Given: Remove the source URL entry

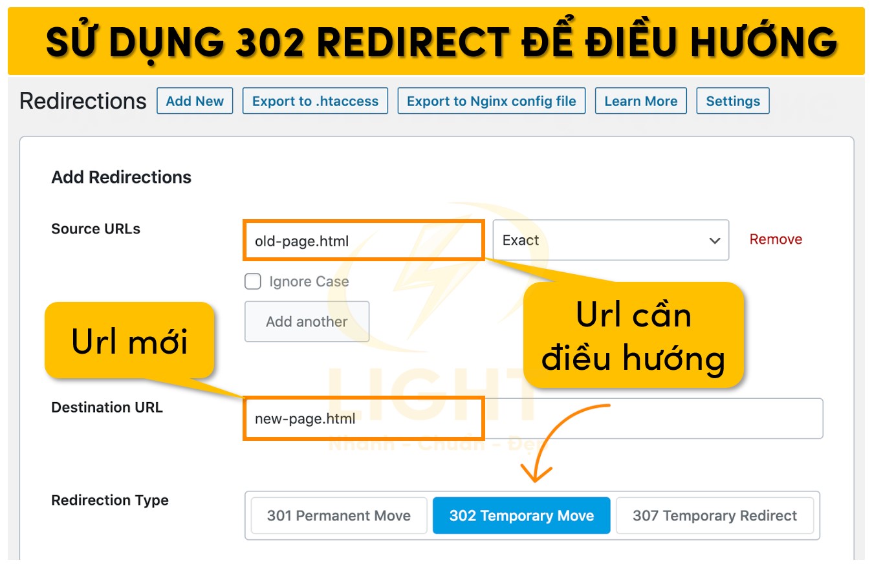Looking at the screenshot, I should click(775, 240).
